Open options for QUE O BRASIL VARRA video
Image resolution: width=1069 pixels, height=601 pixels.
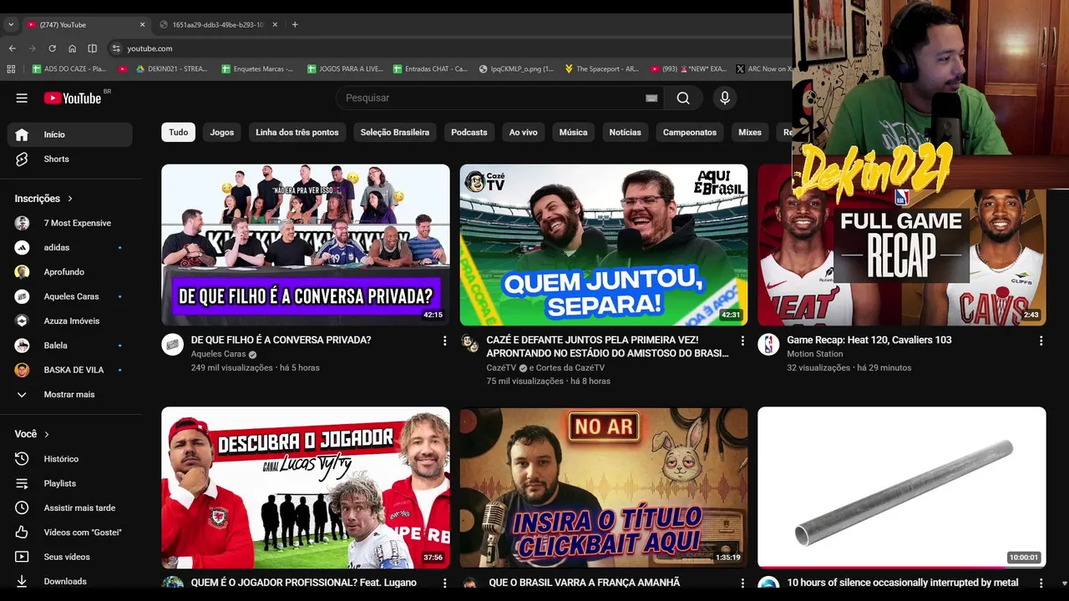(x=742, y=583)
